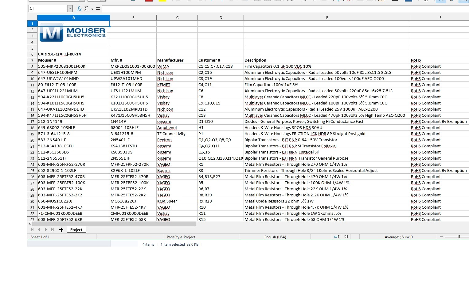Select column F header
The width and height of the screenshot is (469, 284).
point(440,18)
